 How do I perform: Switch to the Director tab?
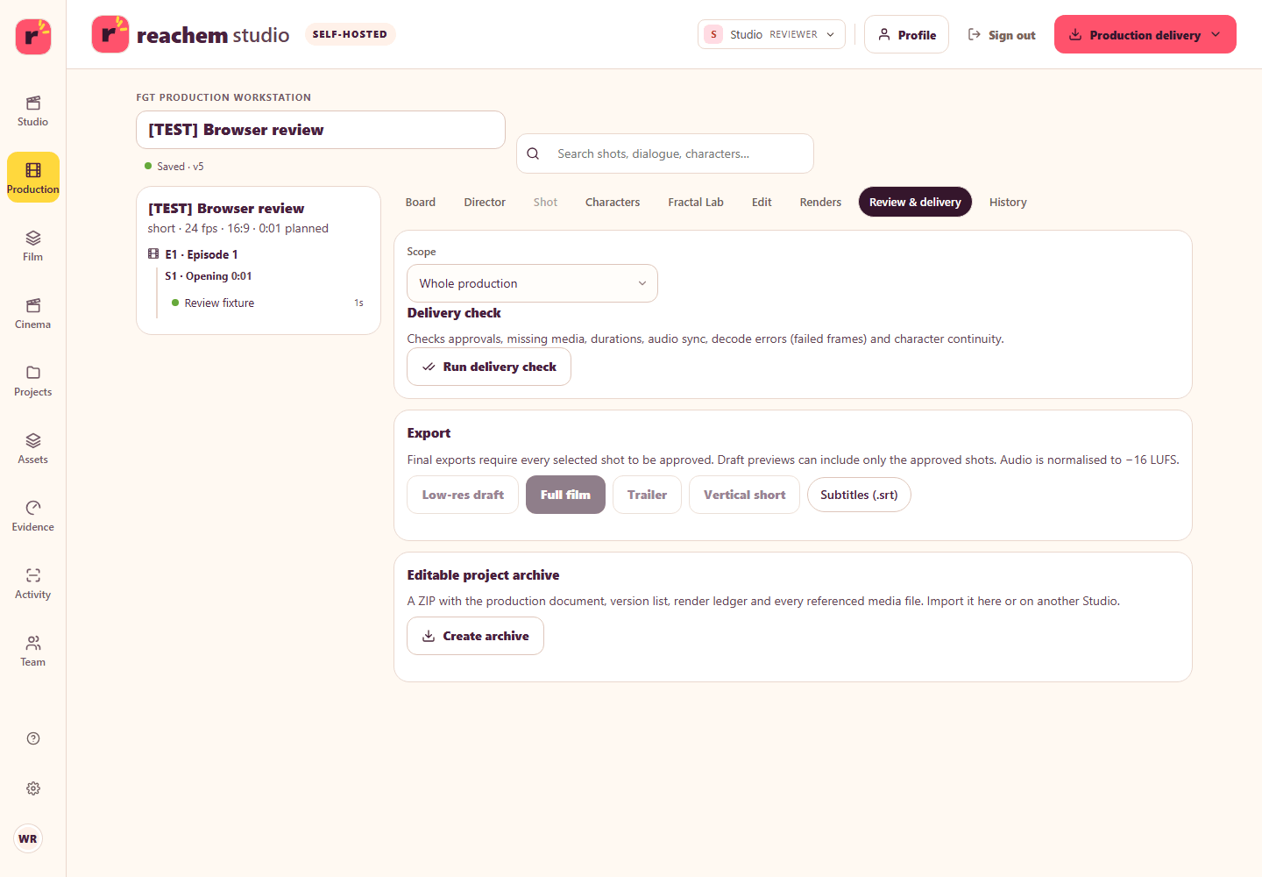point(485,202)
